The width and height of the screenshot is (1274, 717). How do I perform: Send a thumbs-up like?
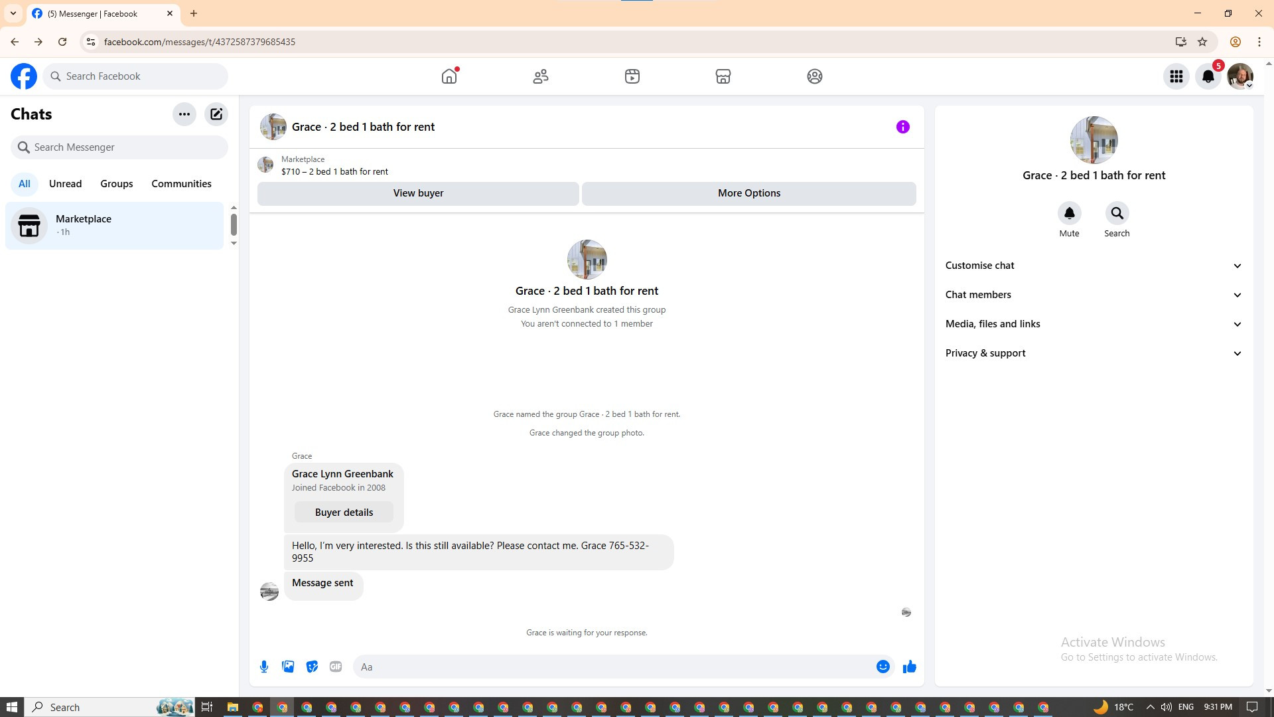909,667
